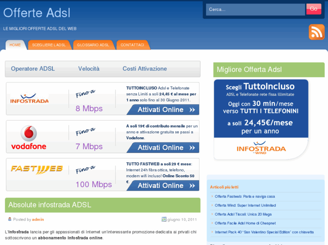Click the 100 Mbps speed text

tap(94, 184)
